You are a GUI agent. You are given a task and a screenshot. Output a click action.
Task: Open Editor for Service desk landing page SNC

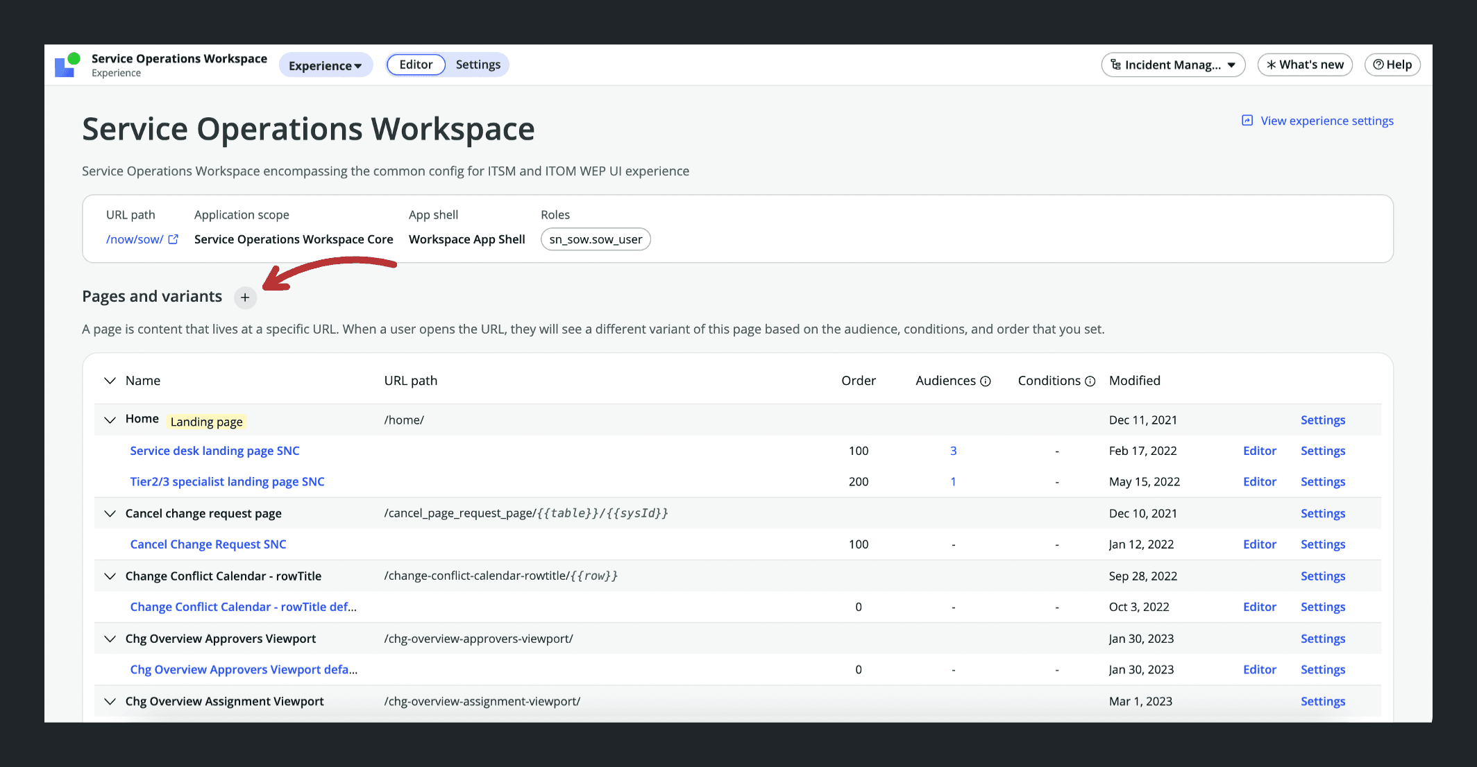click(x=1260, y=451)
